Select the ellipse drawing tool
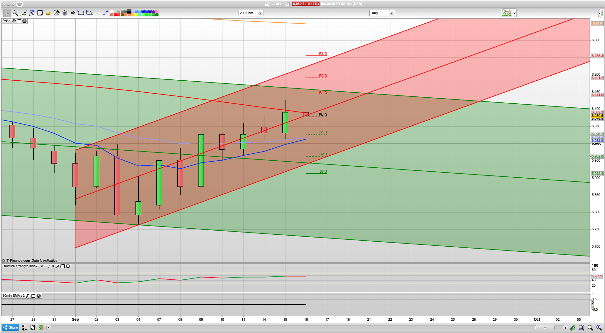605x333 pixels. (x=89, y=13)
